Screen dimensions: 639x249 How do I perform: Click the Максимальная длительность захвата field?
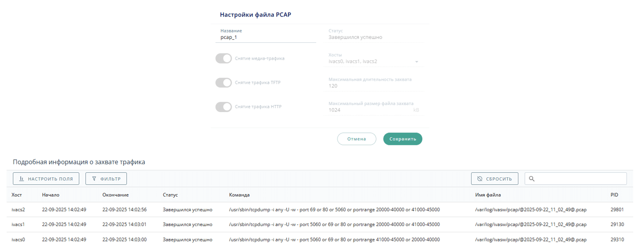click(x=374, y=86)
